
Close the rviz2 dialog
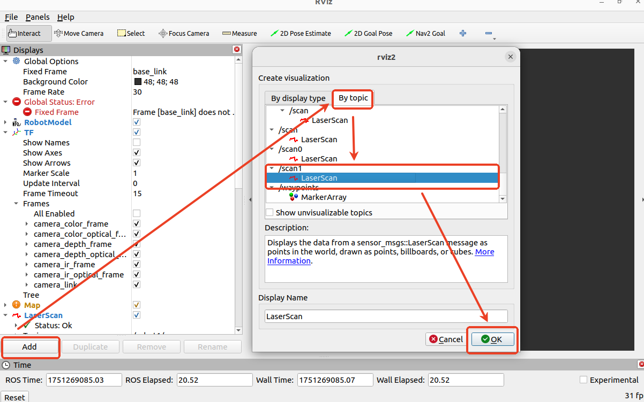[x=511, y=57]
